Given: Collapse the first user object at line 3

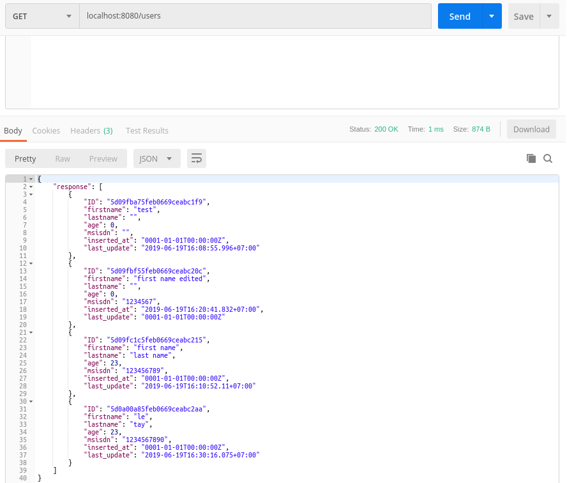Looking at the screenshot, I should [x=31, y=194].
